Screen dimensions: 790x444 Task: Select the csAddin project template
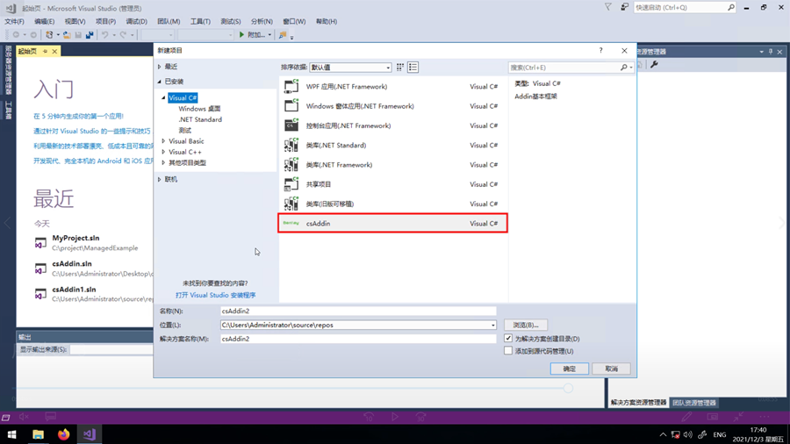[392, 223]
